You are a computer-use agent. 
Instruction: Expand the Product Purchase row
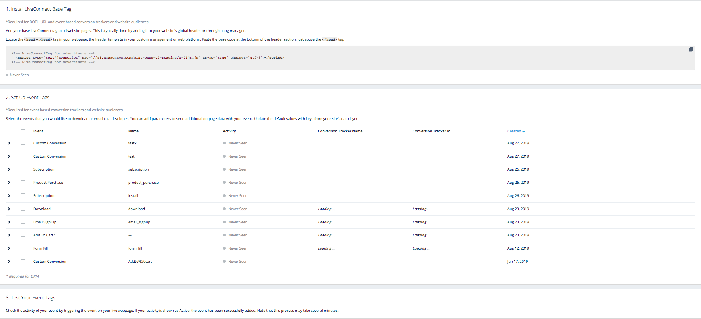tap(9, 183)
